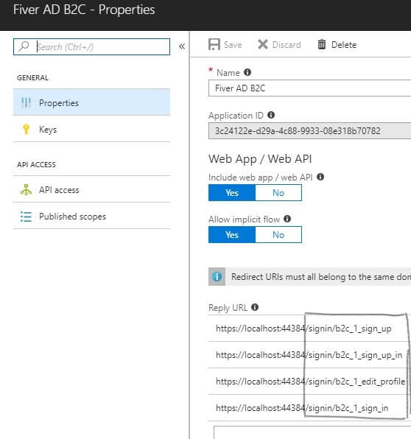
Task: Select the b2c_1_edit_profile reply URL row
Action: click(x=309, y=382)
